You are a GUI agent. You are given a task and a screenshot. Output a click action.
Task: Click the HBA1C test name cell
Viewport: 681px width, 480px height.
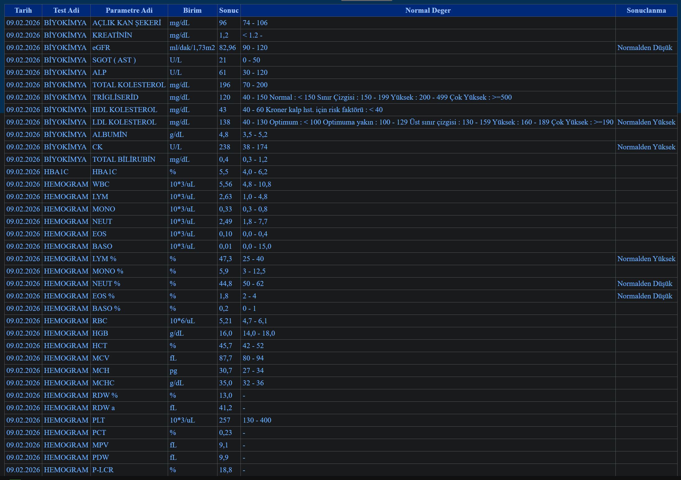pos(56,172)
